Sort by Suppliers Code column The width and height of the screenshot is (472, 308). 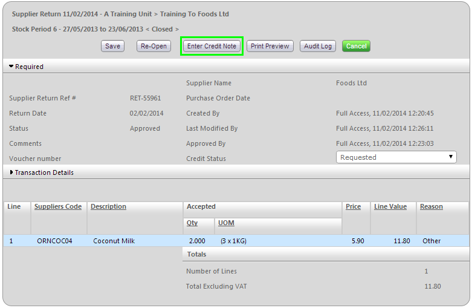click(x=57, y=206)
